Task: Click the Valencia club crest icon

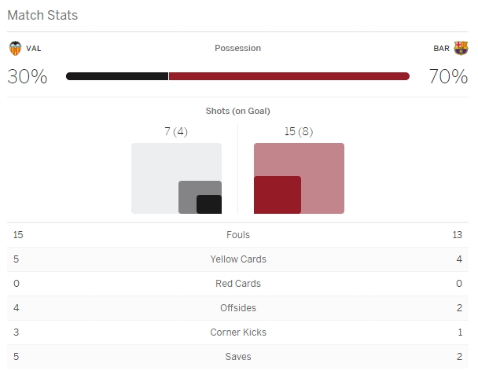Action: 15,48
